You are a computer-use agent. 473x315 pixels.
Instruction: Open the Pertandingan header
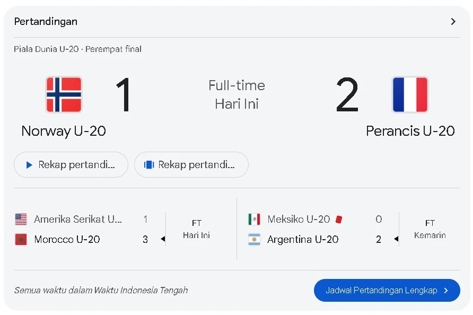tap(46, 22)
